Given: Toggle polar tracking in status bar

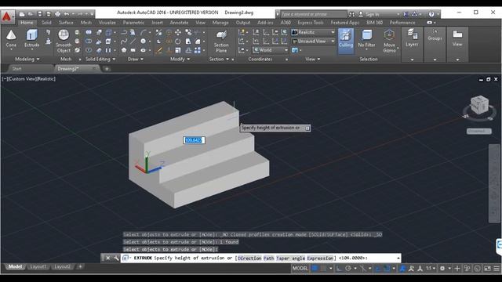Looking at the screenshot, I should click(x=348, y=269).
